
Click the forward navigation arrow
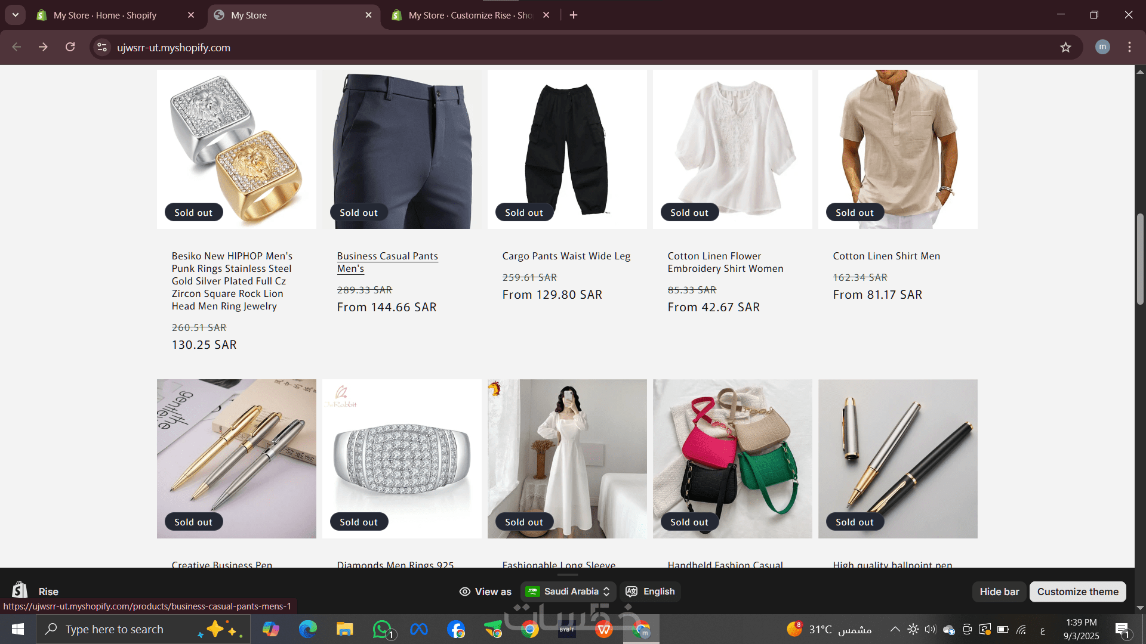(x=43, y=47)
